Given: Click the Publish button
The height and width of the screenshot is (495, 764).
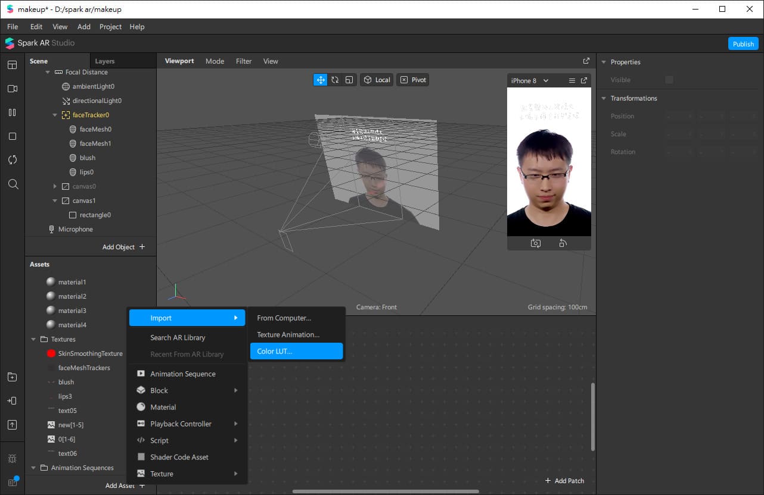Looking at the screenshot, I should [743, 44].
